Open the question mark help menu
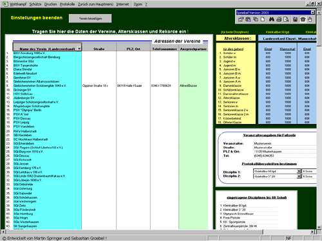The image size is (322, 241). click(x=146, y=4)
